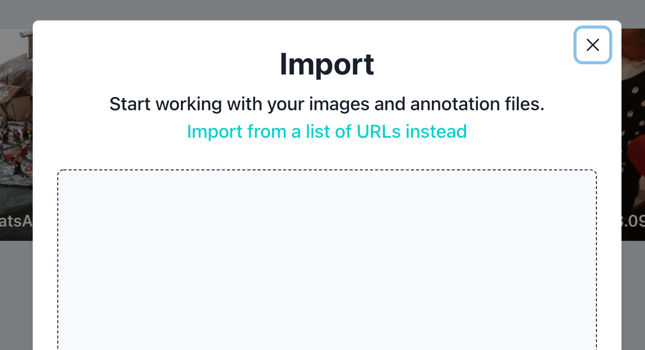
Task: Select the partially visible left background photo
Action: pos(15,133)
